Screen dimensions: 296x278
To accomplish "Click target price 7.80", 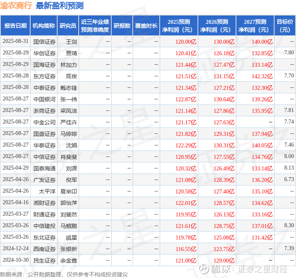I will [289, 53].
